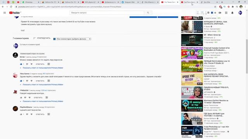Open the УПОРЯДОЧИТЬ sort comments menu
248x139 pixels.
(42, 38)
